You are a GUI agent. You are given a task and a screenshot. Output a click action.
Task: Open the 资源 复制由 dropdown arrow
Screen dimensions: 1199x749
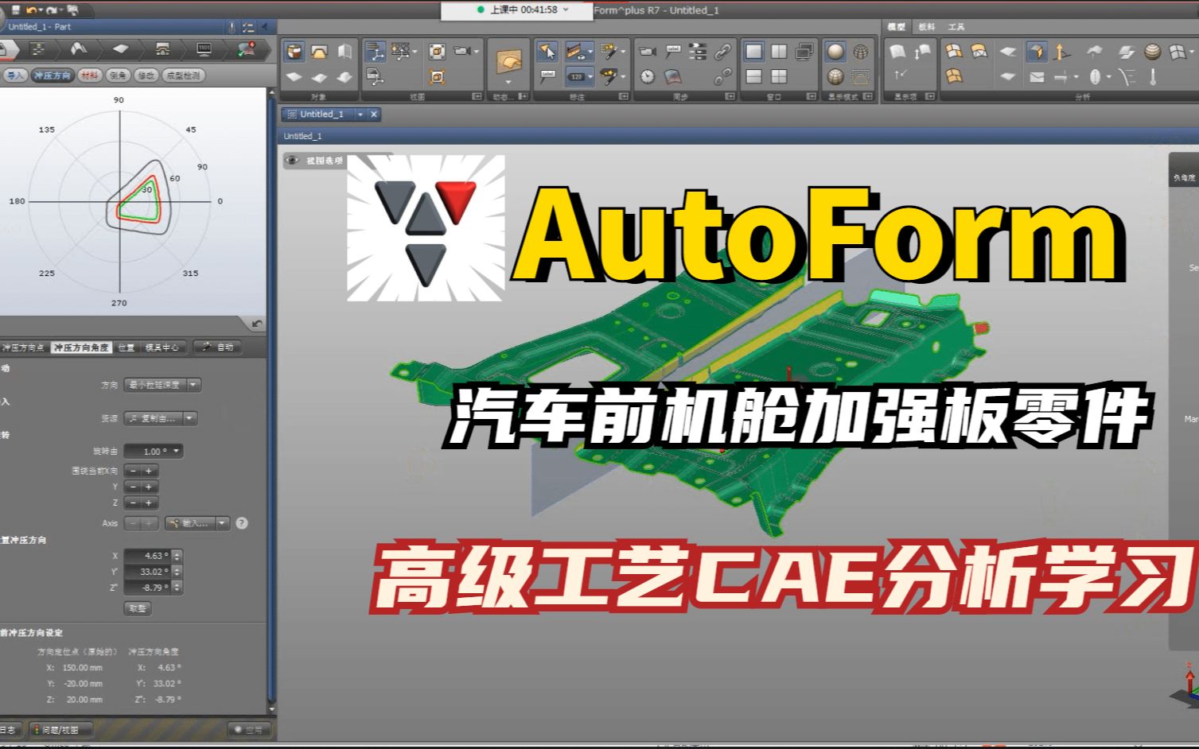tap(190, 418)
